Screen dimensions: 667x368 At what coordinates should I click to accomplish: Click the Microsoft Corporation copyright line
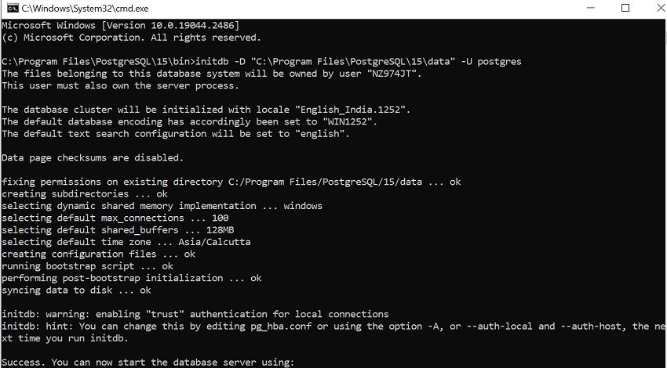tap(131, 37)
